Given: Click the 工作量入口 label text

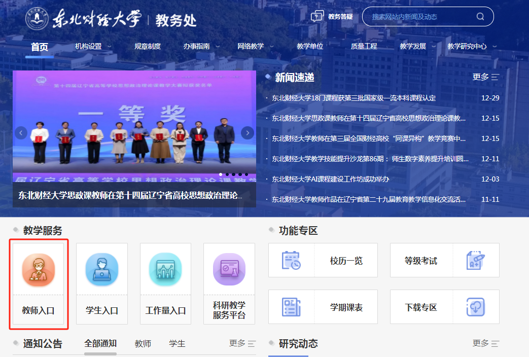Looking at the screenshot, I should coord(166,310).
